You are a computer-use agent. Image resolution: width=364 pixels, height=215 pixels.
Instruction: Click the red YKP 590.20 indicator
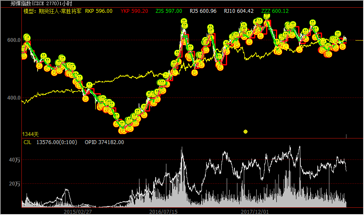(134, 11)
